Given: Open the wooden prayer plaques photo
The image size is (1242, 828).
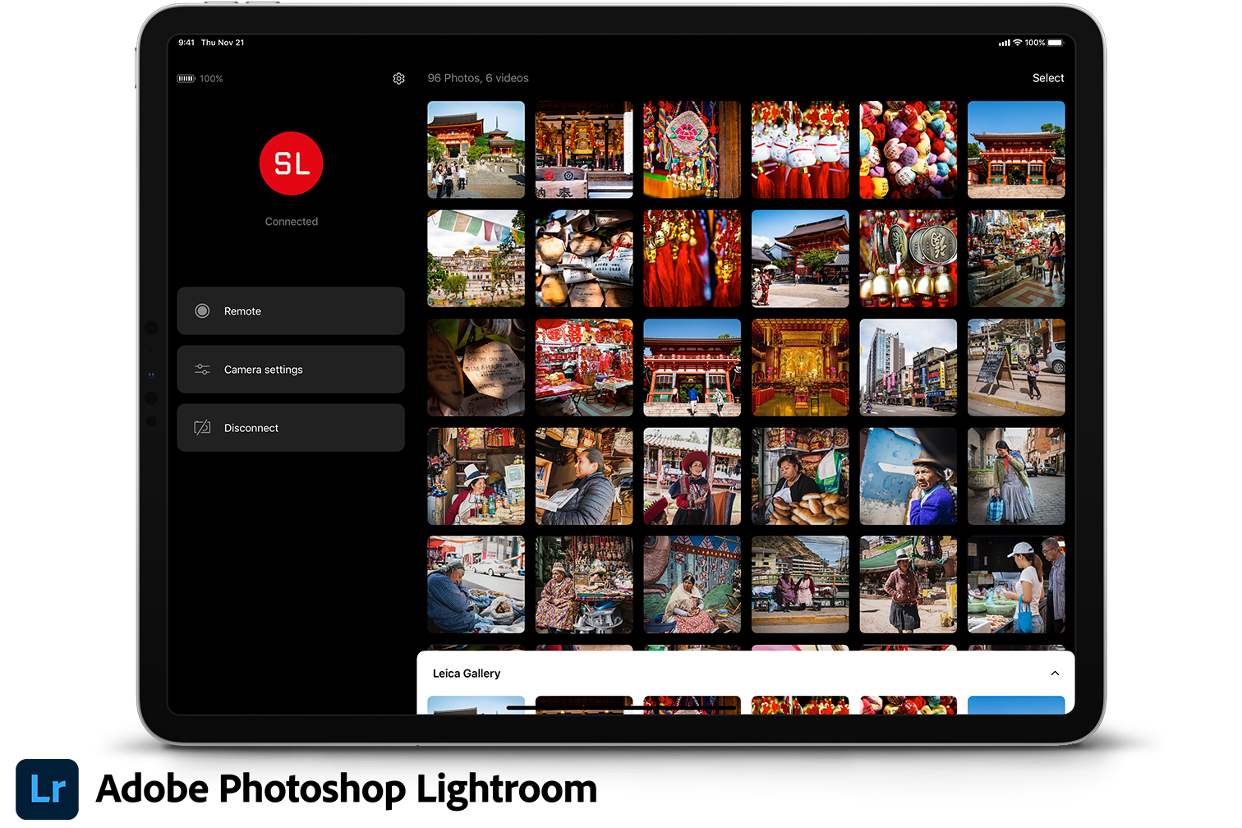Looking at the screenshot, I should pyautogui.click(x=584, y=259).
